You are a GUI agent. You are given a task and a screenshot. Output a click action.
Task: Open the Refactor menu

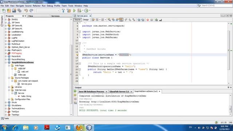(x=36, y=6)
